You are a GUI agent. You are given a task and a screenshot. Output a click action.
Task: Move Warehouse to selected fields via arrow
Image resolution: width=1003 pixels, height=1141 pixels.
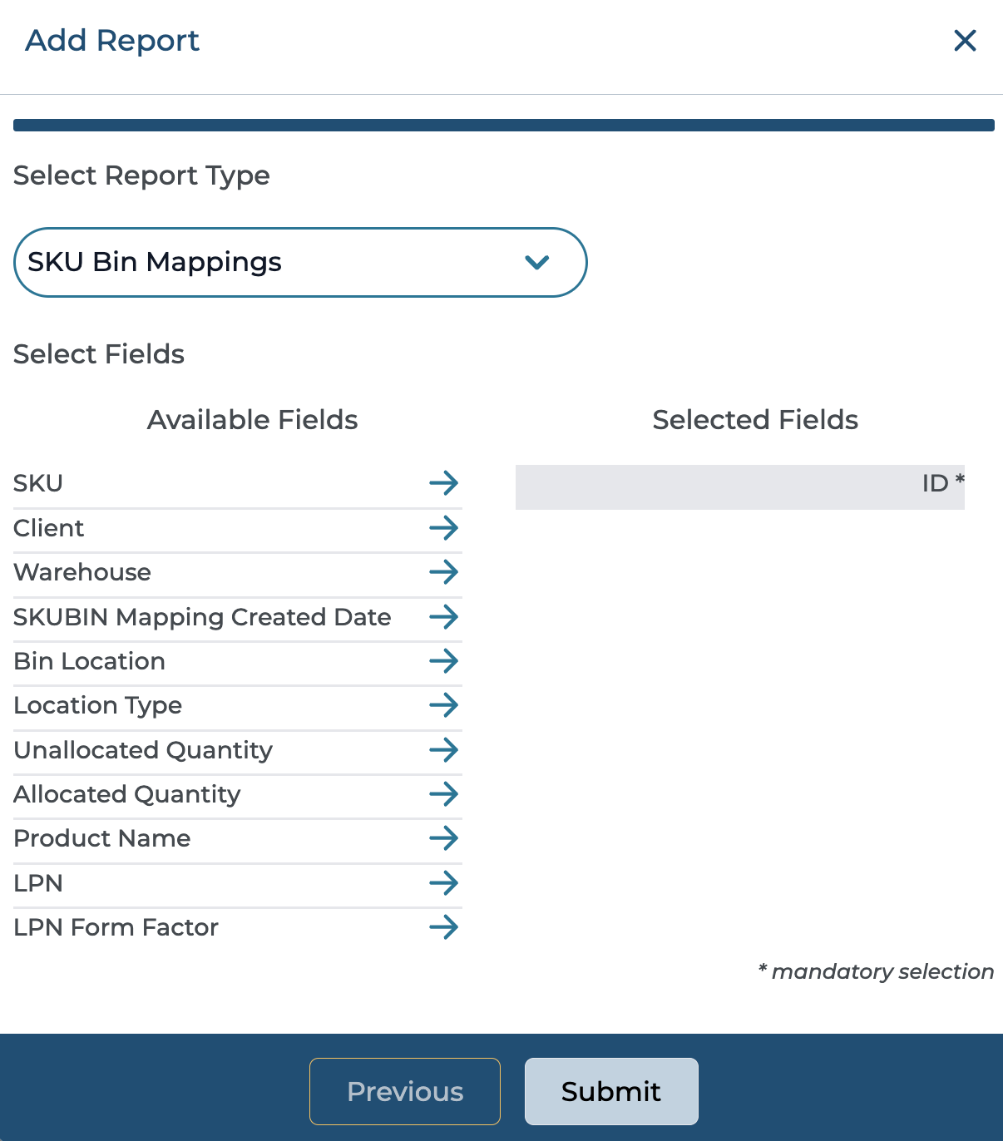pos(443,572)
